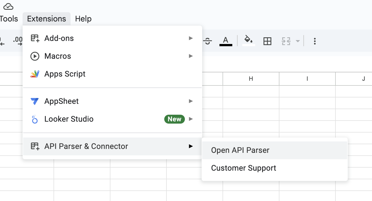Select API Parser & Connector entry
372x201 pixels.
112,146
